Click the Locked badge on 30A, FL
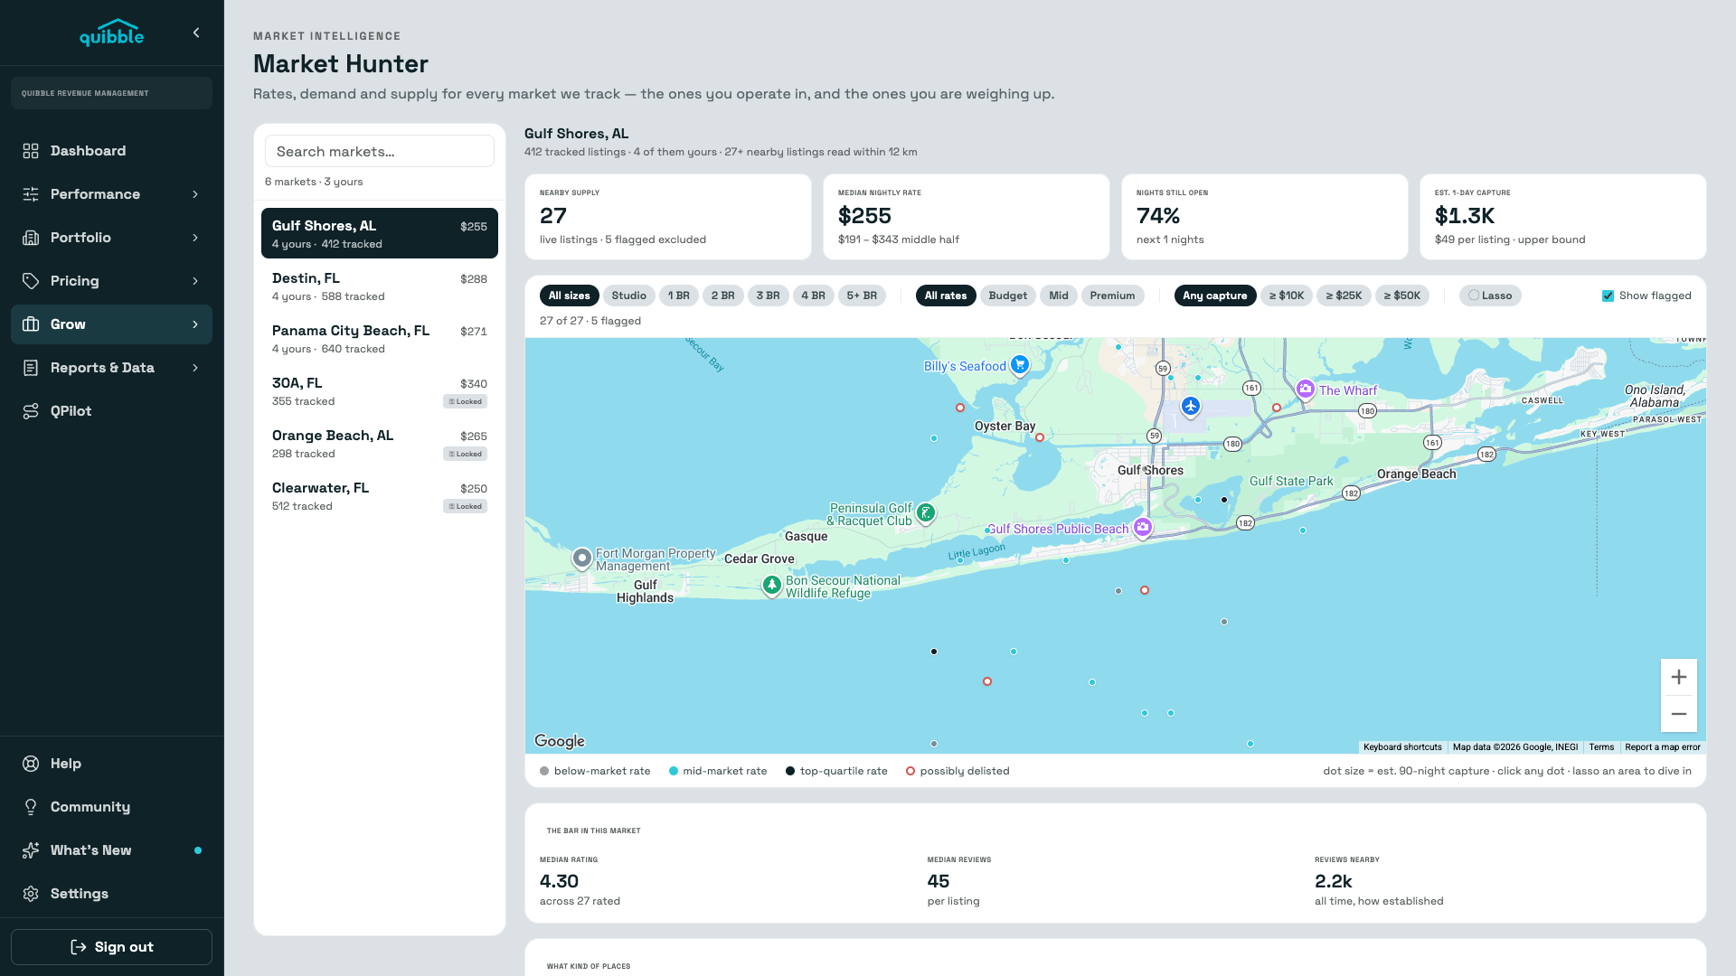The width and height of the screenshot is (1736, 976). (x=466, y=401)
